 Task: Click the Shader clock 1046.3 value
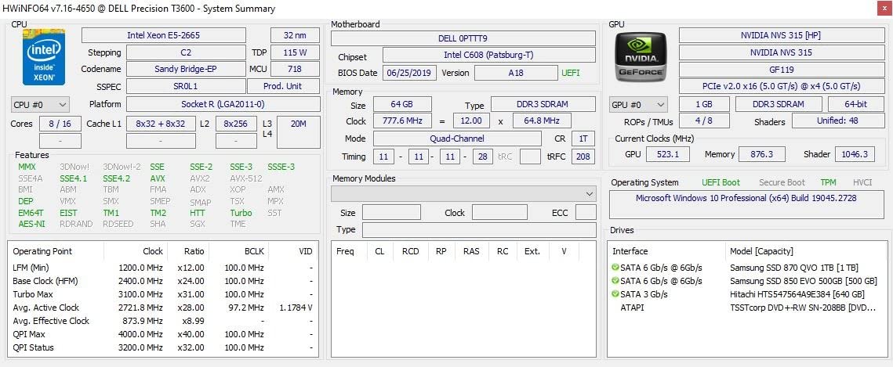(855, 154)
